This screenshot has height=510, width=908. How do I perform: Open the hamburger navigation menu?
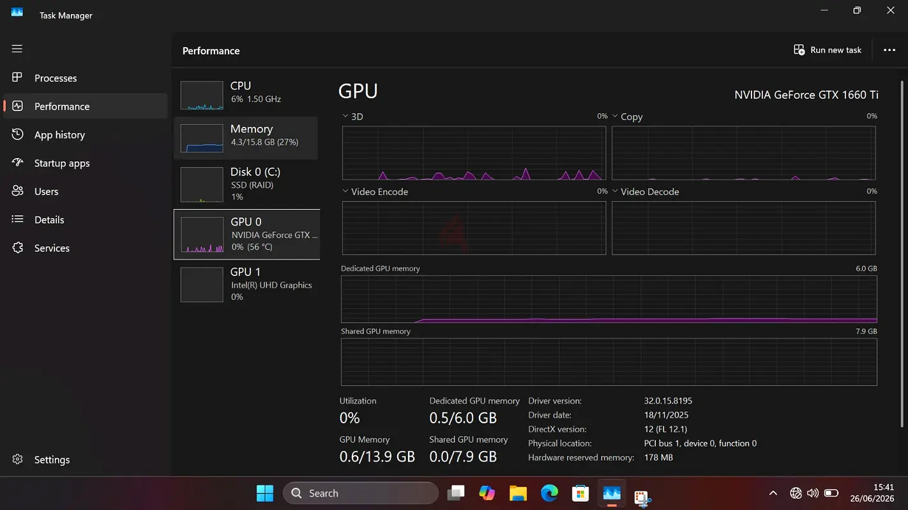[17, 49]
